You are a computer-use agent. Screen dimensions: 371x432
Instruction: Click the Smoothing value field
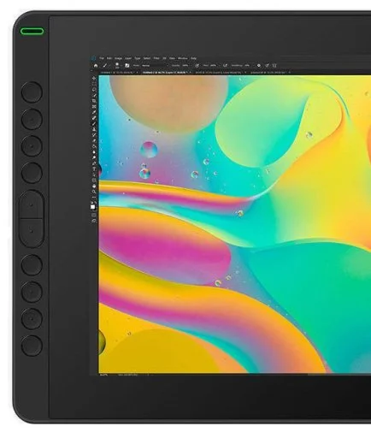247,66
